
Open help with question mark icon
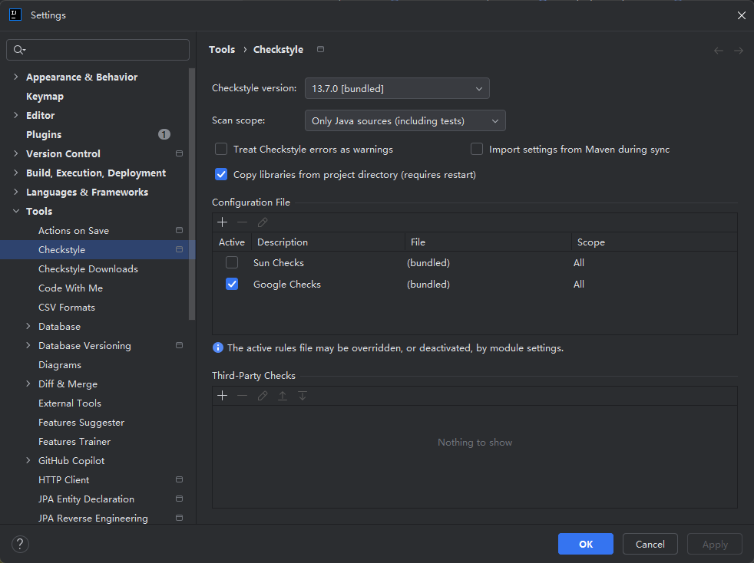tap(20, 544)
